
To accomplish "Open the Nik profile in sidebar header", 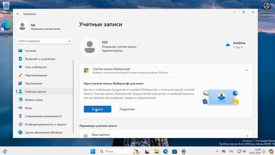I will 39,27.
